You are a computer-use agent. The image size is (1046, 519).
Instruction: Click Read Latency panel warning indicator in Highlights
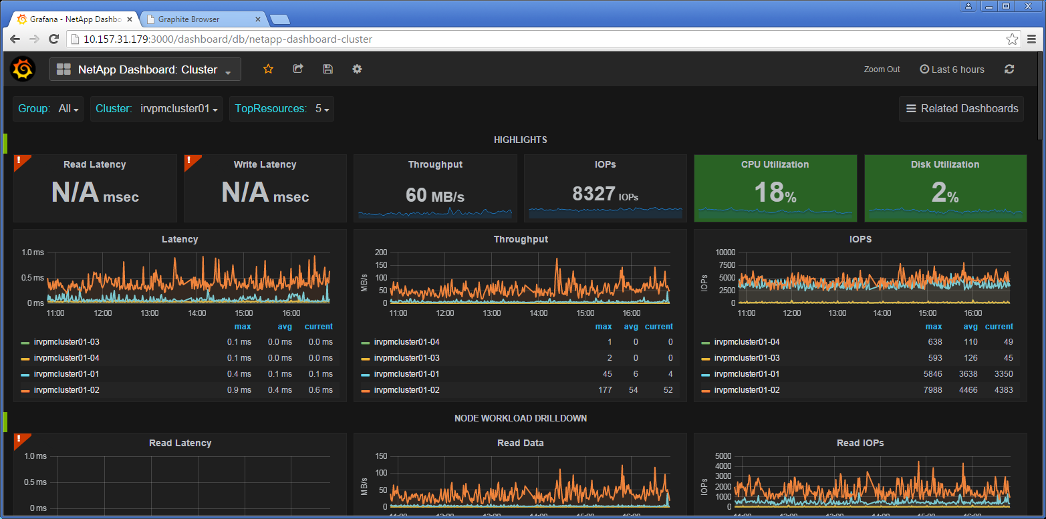tap(20, 161)
